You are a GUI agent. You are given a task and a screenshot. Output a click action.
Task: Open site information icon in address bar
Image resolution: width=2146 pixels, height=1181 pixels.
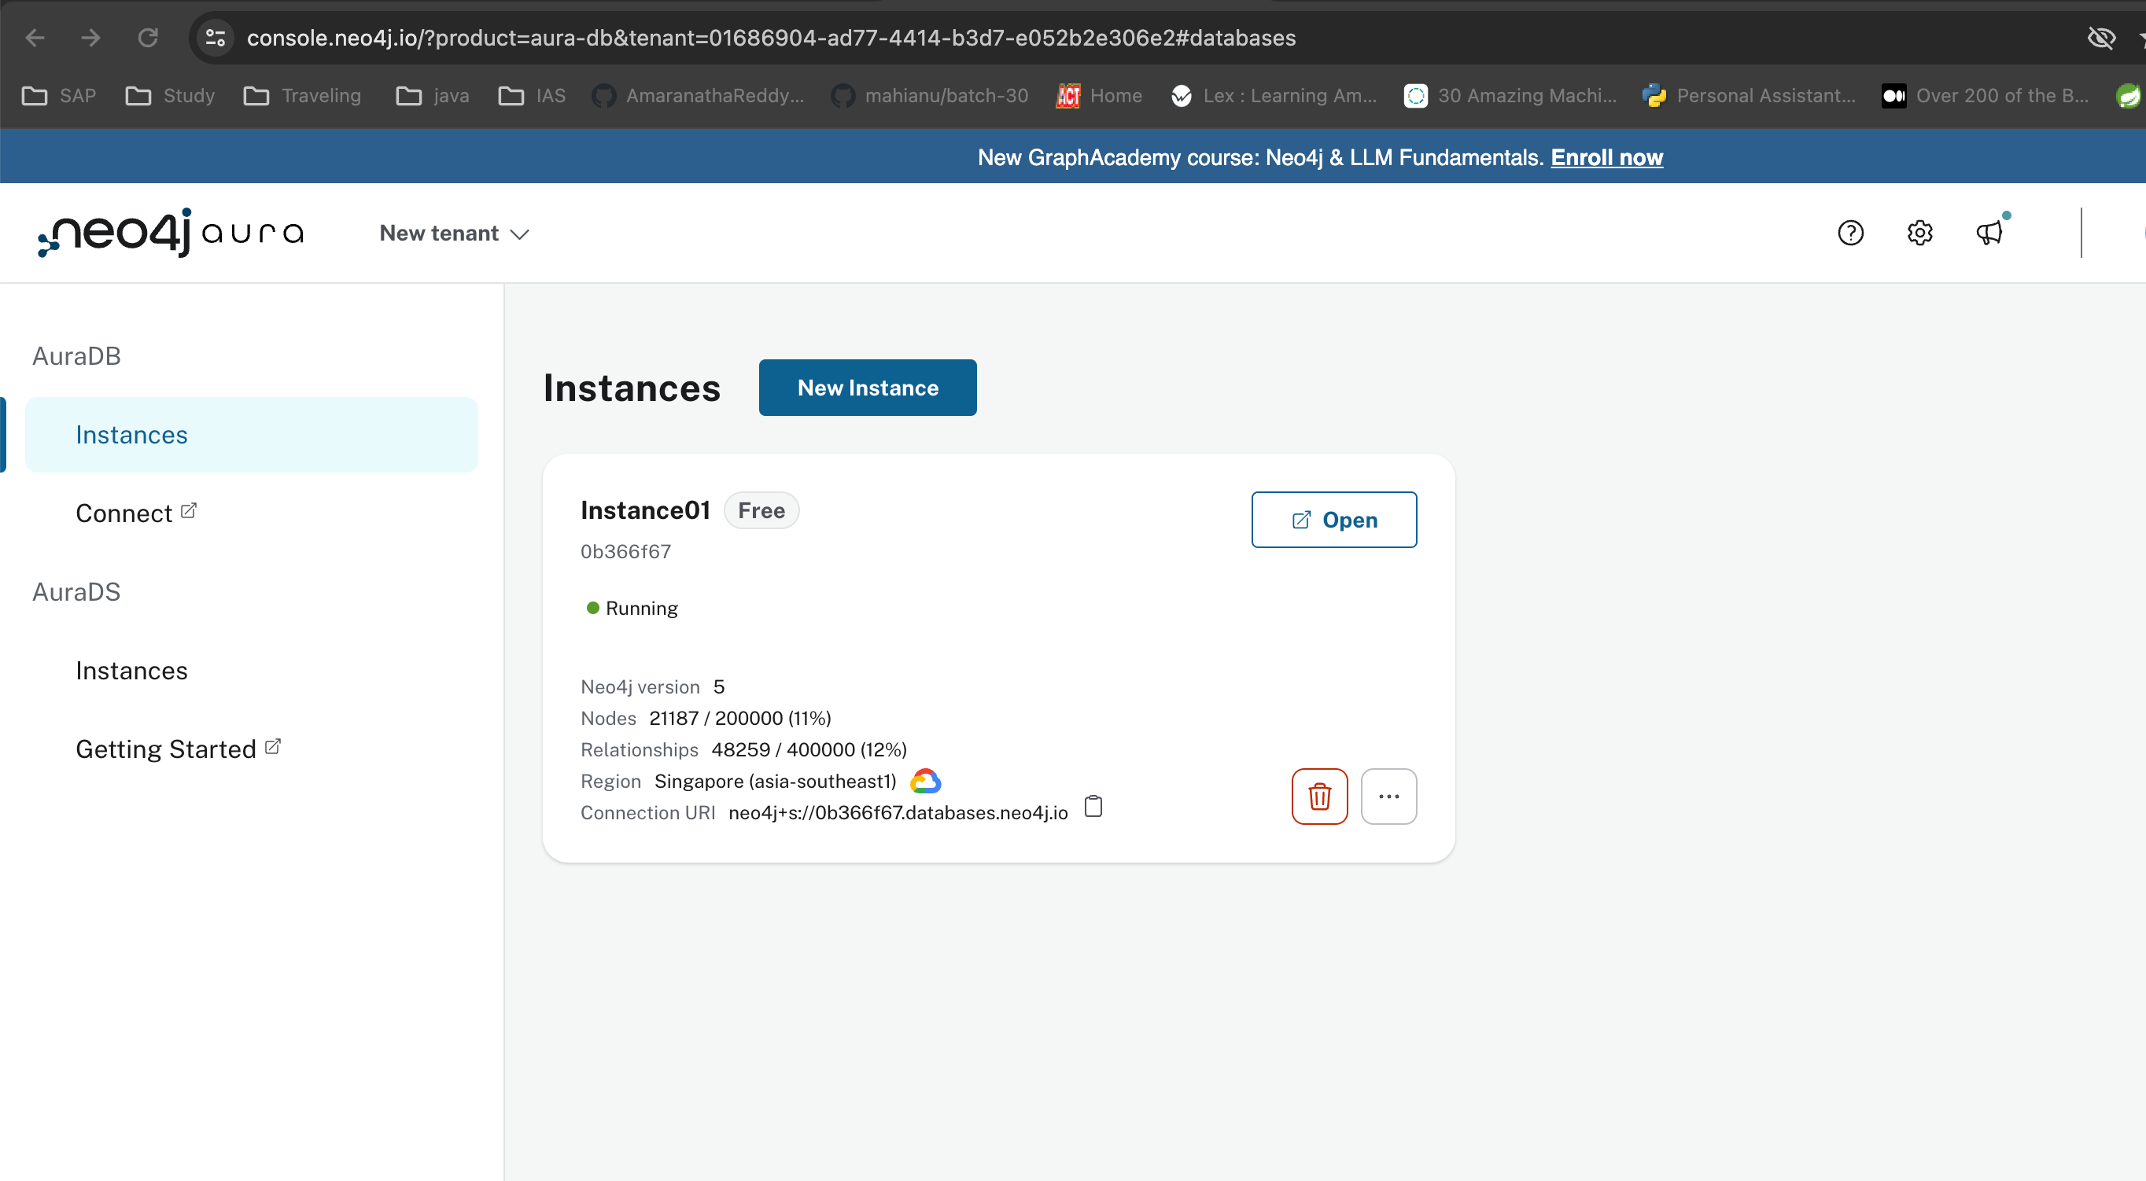click(216, 38)
